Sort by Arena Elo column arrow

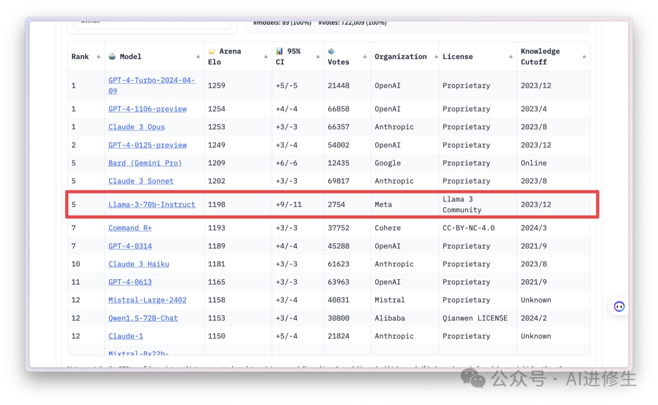coord(266,57)
